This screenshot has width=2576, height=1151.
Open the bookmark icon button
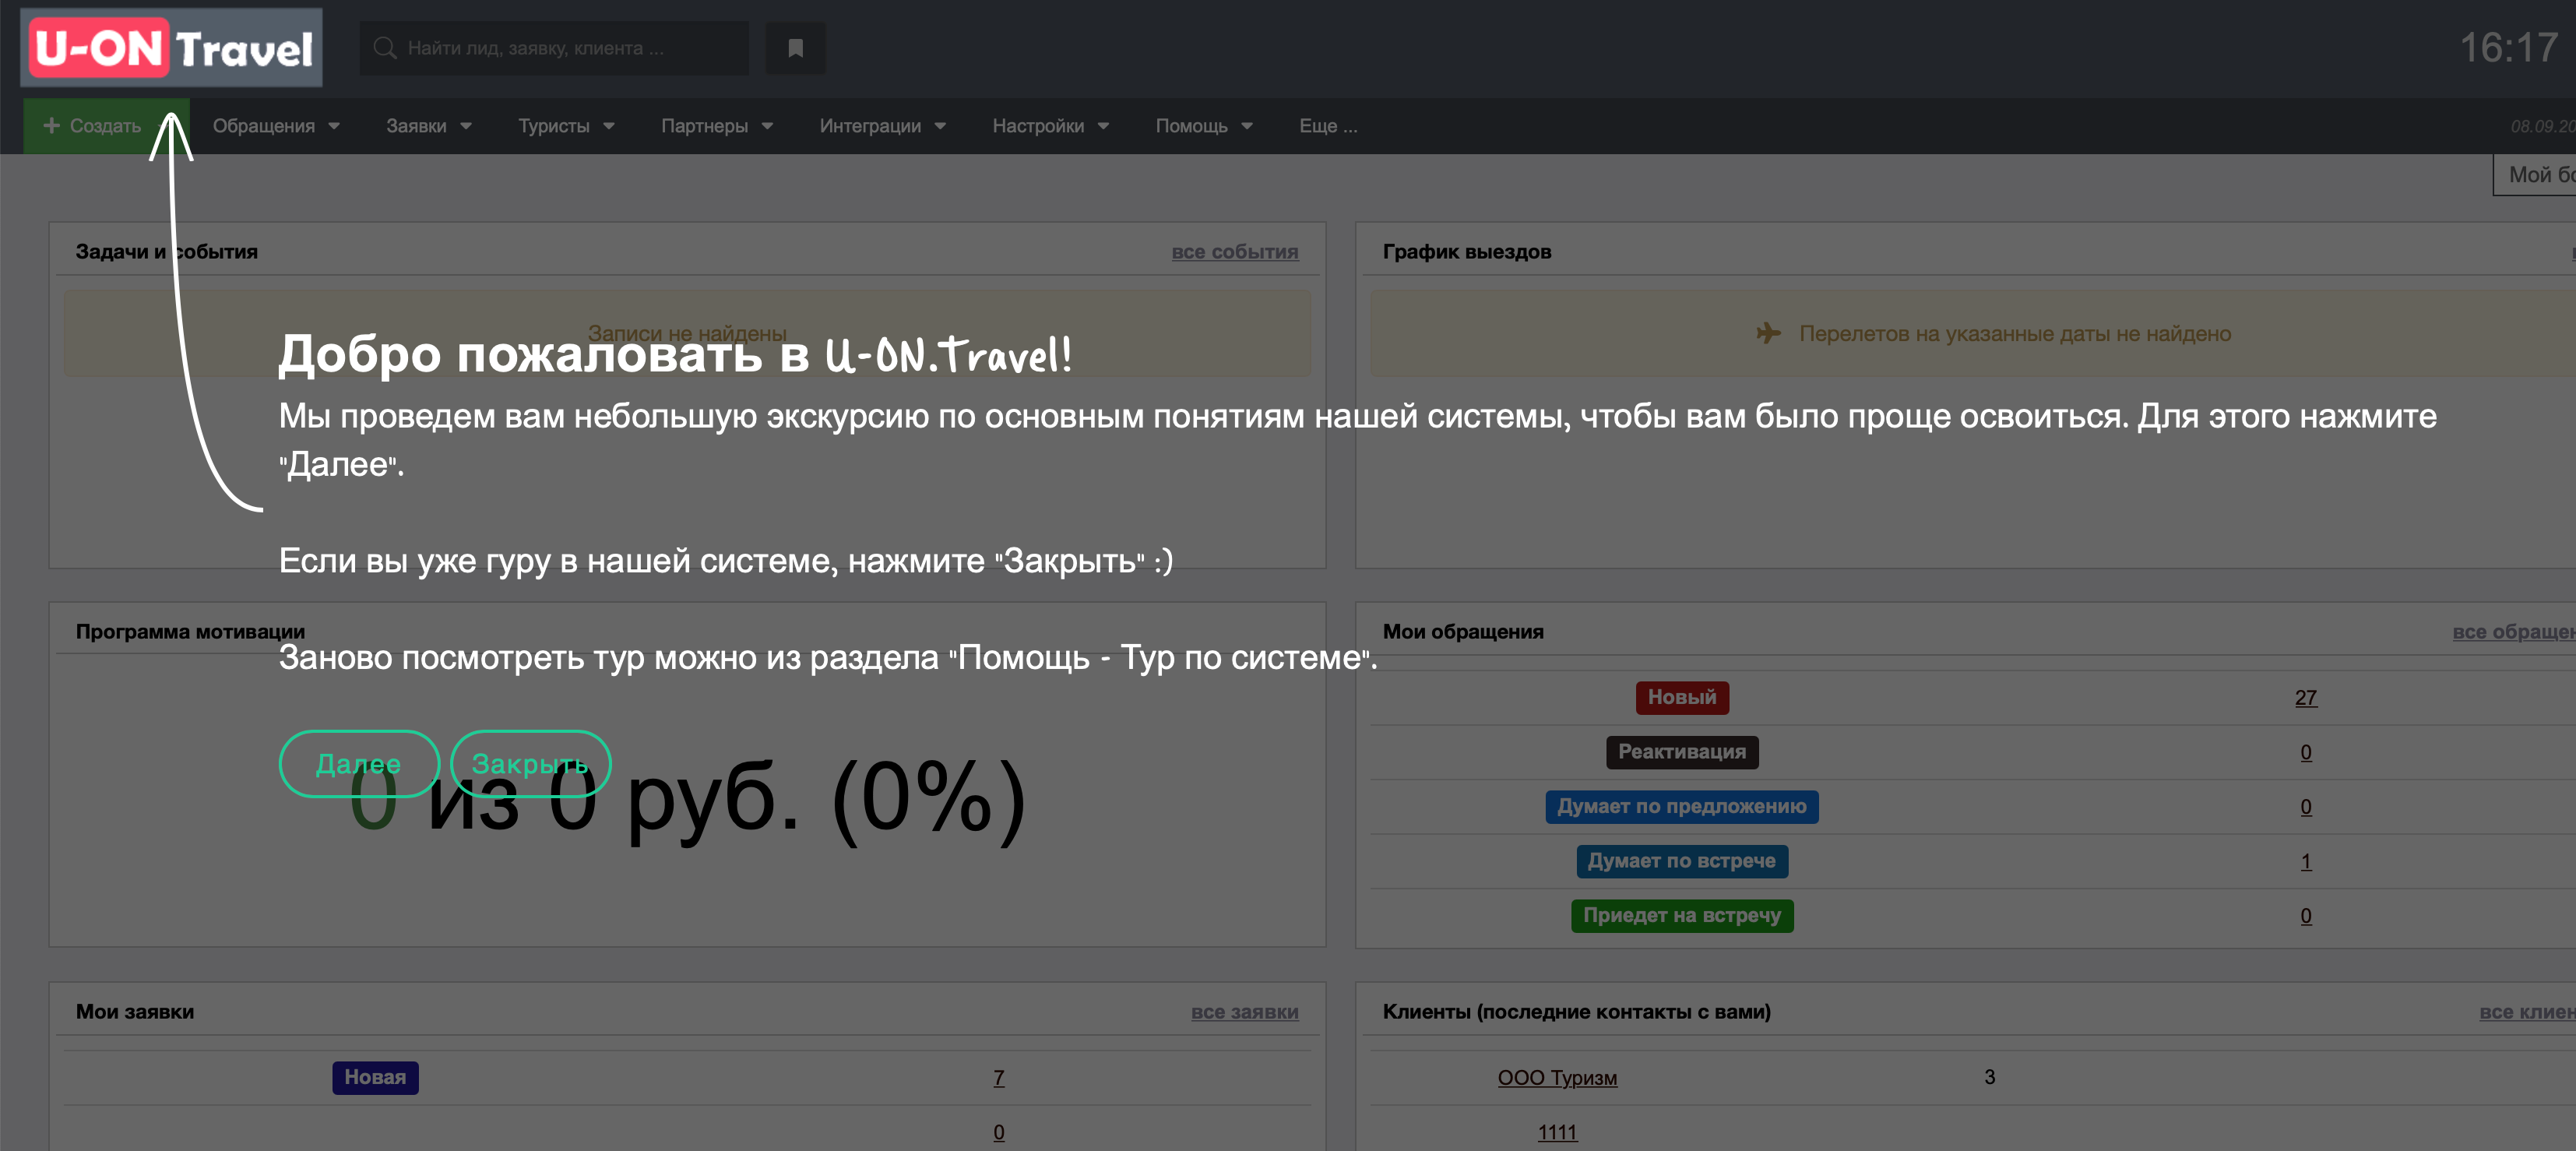tap(795, 48)
